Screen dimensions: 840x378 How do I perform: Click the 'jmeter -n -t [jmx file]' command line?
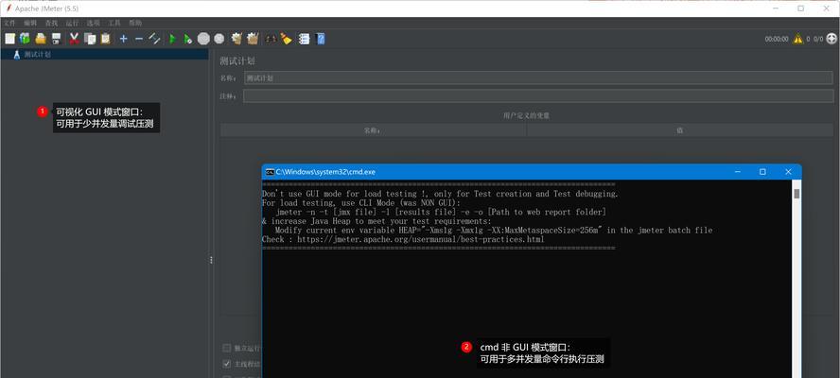[441, 212]
